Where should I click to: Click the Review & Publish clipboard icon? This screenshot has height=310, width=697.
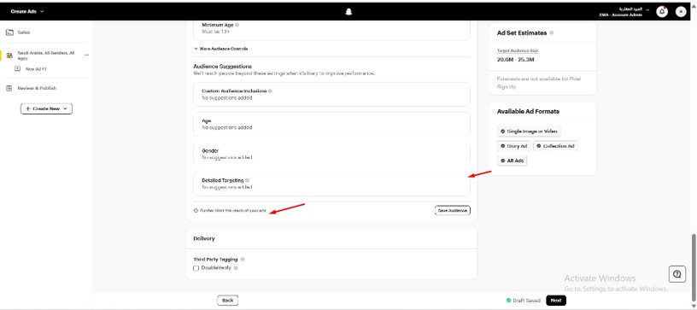pos(9,88)
